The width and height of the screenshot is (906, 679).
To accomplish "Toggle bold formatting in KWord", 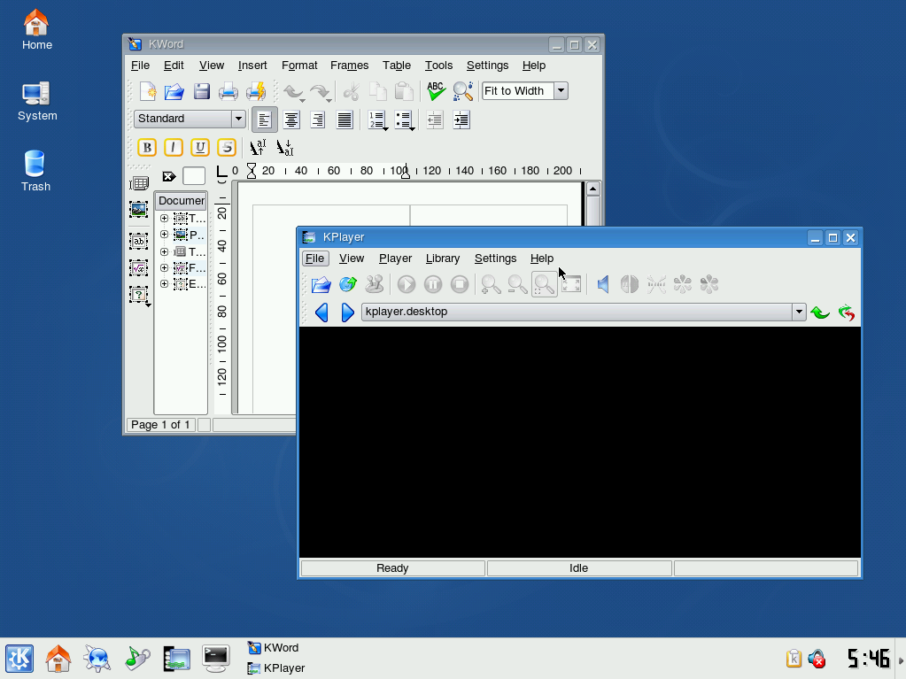I will (147, 148).
